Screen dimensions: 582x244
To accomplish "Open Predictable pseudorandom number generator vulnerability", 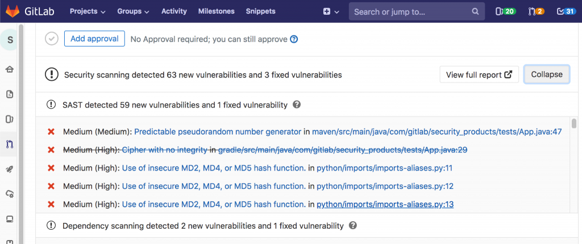I will pyautogui.click(x=218, y=131).
